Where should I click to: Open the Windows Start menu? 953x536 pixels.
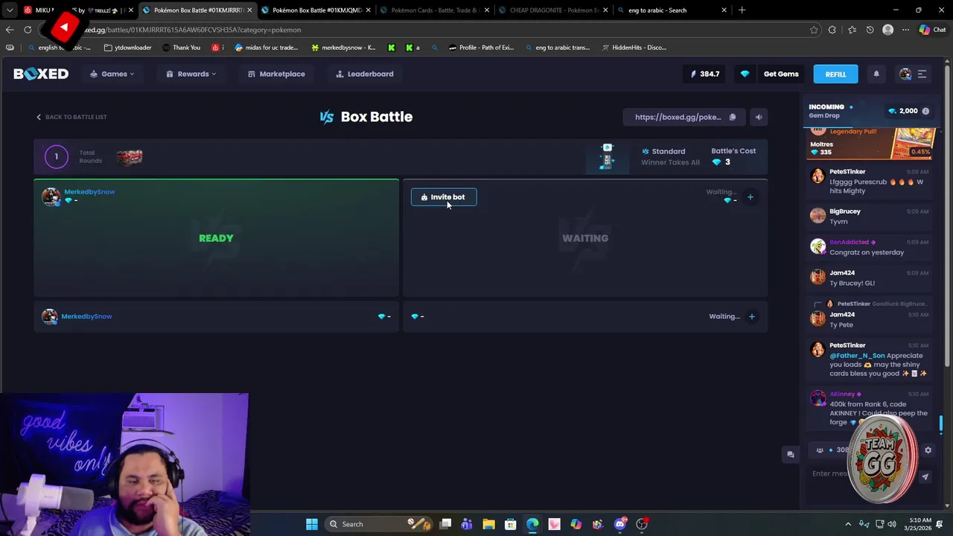pos(312,524)
